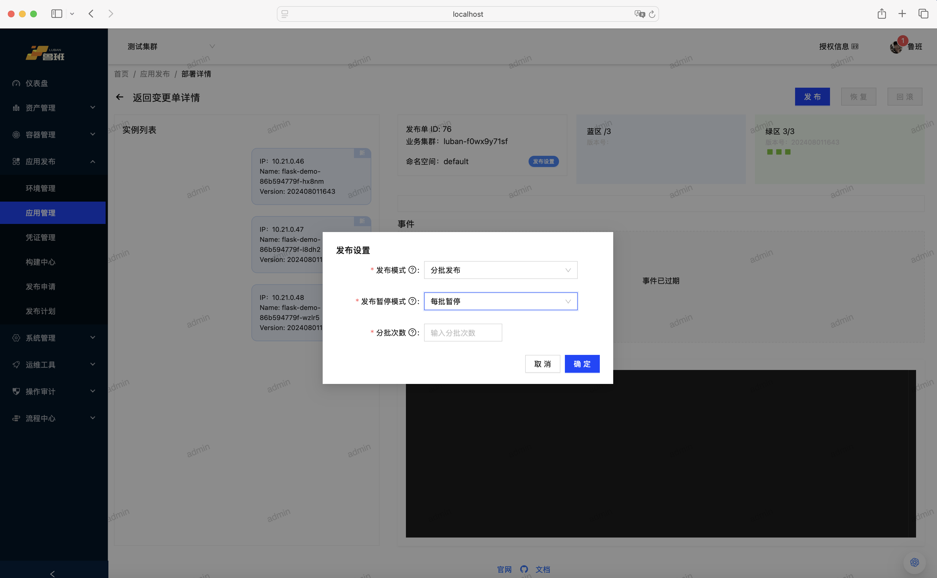Click the 取消 button in the dialog
The height and width of the screenshot is (578, 937).
click(x=542, y=364)
